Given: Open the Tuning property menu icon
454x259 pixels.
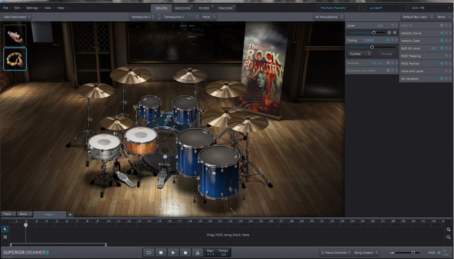Looking at the screenshot, I should tap(392, 40).
